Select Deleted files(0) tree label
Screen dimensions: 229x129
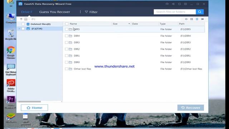pyautogui.click(x=40, y=24)
